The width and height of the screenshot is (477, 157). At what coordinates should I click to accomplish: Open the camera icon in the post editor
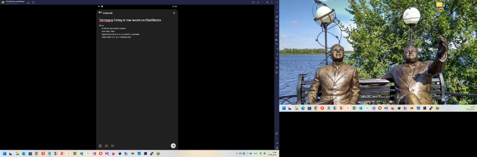coord(107,146)
